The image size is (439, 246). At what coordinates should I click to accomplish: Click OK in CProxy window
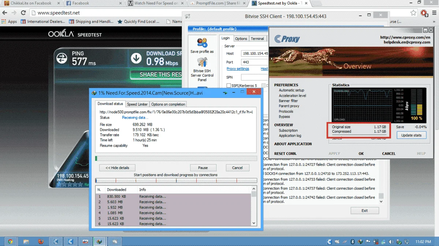361,154
